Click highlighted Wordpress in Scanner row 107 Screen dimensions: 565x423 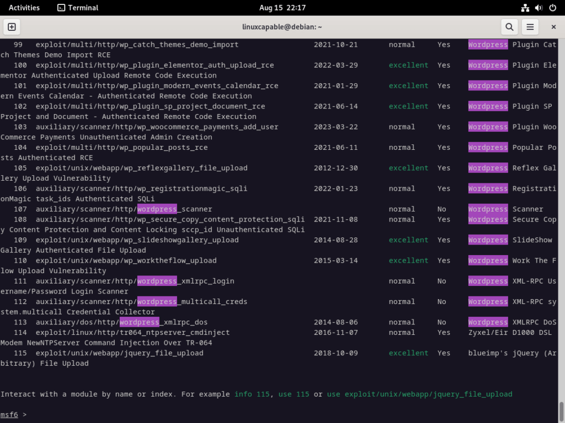pyautogui.click(x=488, y=209)
